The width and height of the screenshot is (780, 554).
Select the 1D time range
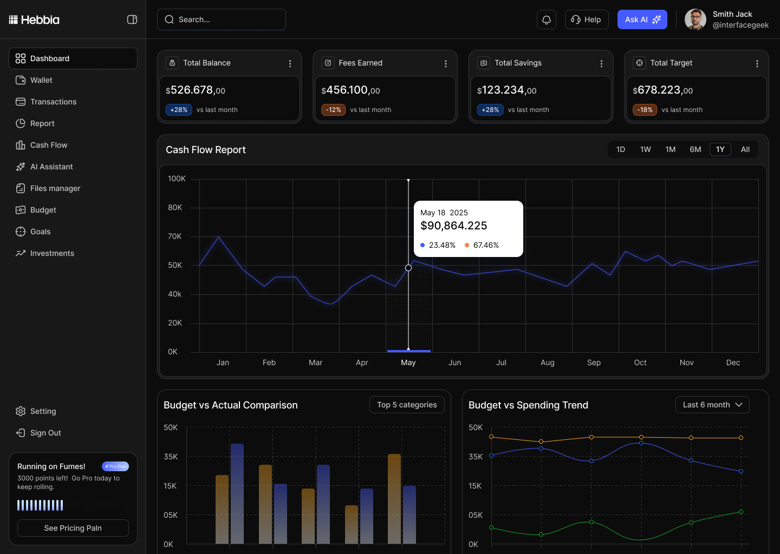pos(621,149)
